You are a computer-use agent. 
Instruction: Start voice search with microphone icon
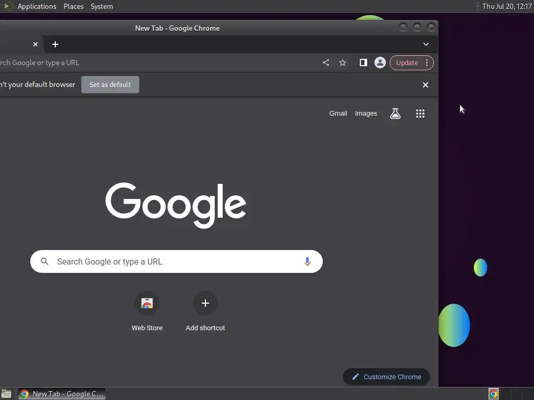pos(307,261)
